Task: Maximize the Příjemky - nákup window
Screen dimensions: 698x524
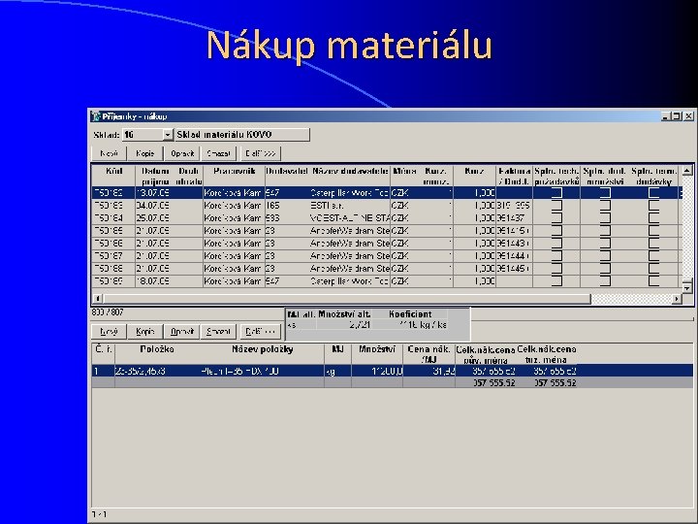Action: [677, 116]
